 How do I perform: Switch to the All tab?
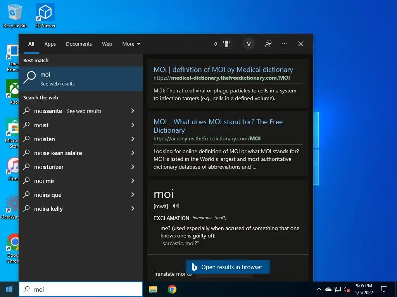(31, 44)
